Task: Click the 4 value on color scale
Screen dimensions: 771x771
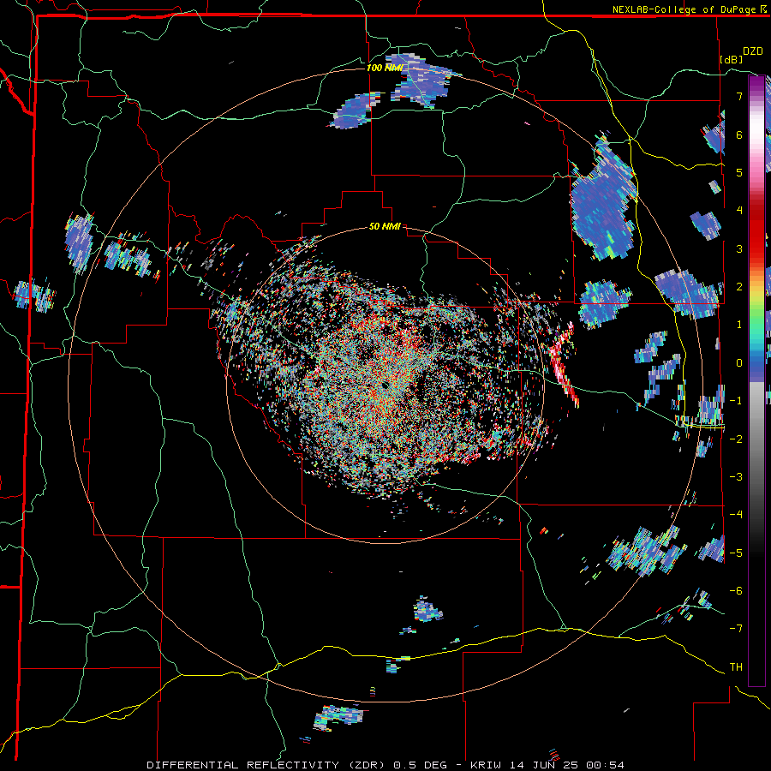Action: click(739, 211)
